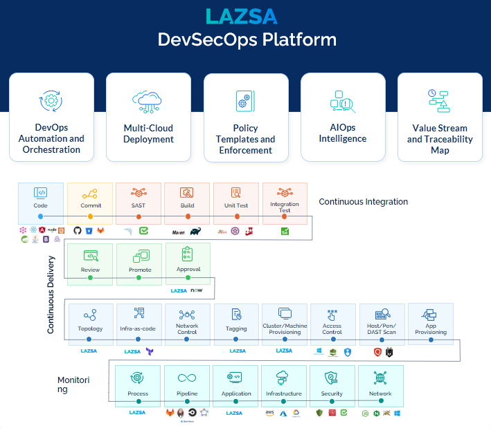This screenshot has height=428, width=491.
Task: Click the yellow dot on Commit stage
Action: (90, 216)
